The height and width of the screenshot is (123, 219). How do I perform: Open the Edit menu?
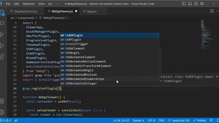(x=16, y=4)
